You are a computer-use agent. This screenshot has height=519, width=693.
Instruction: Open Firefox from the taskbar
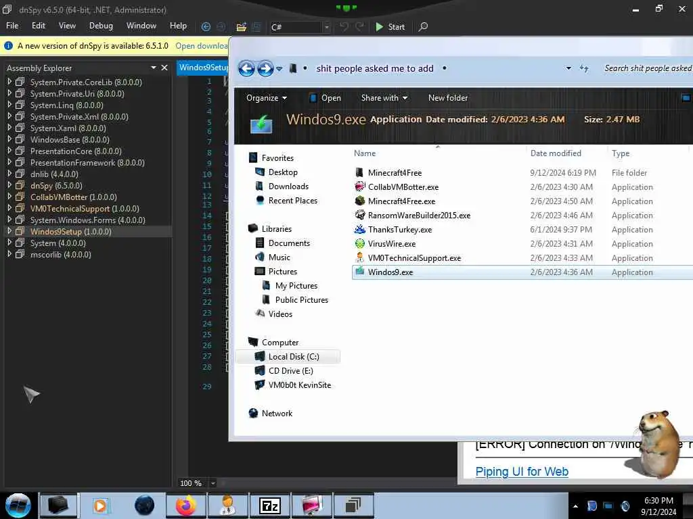pyautogui.click(x=186, y=505)
